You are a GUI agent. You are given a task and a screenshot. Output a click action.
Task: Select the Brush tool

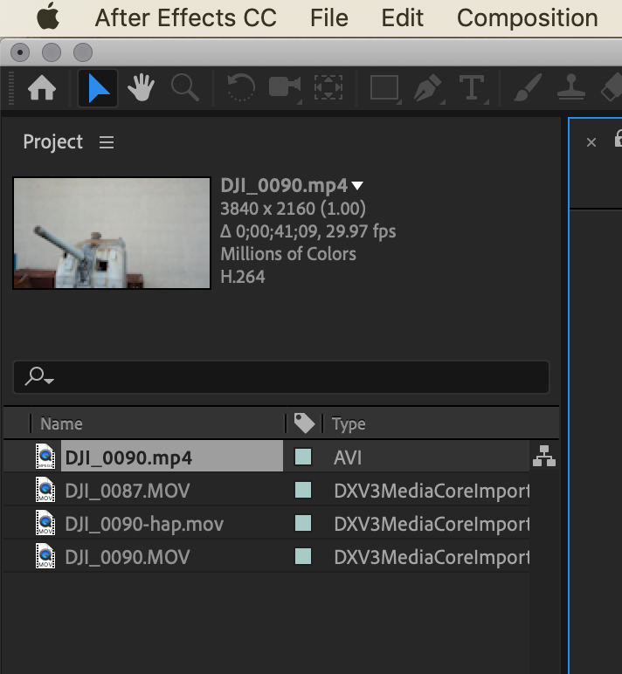pos(529,88)
